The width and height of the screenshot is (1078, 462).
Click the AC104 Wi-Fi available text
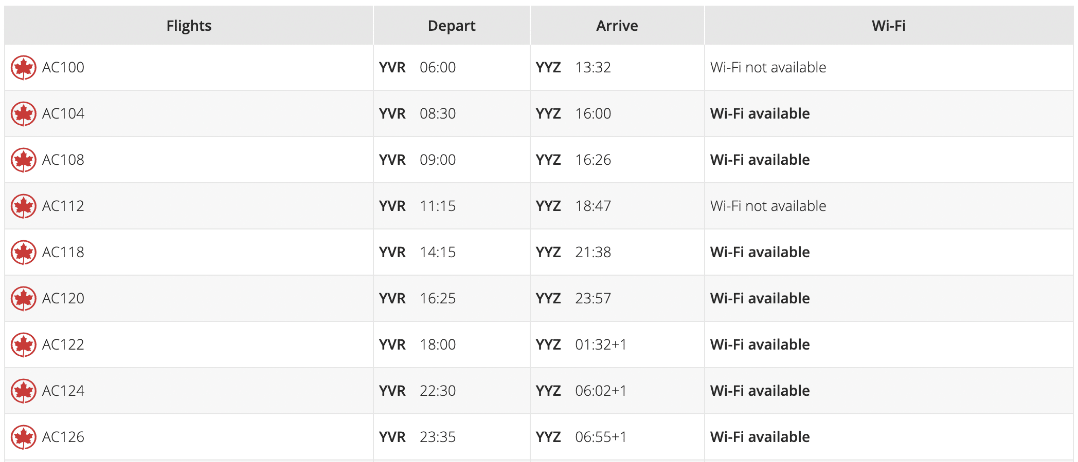[x=760, y=113]
